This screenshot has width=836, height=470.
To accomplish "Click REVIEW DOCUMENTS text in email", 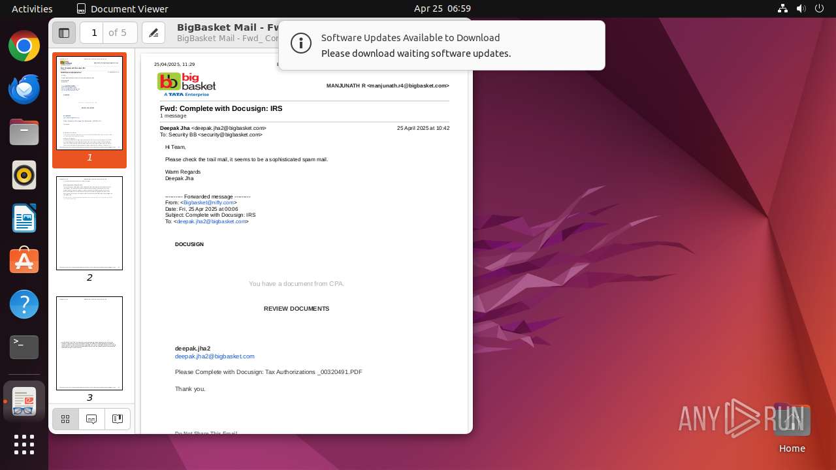I will (x=297, y=309).
